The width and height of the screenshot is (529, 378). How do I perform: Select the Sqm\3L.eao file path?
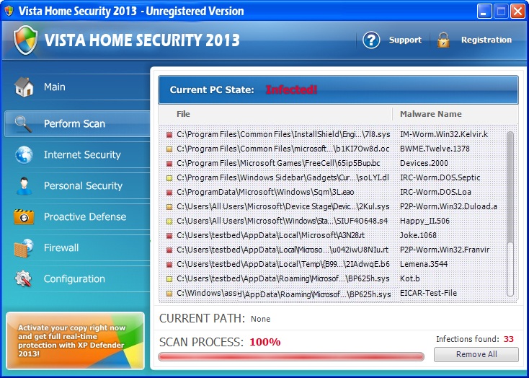[265, 192]
